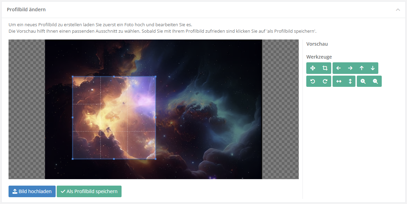Select the crop mode tool
The image size is (407, 204).
coord(325,68)
